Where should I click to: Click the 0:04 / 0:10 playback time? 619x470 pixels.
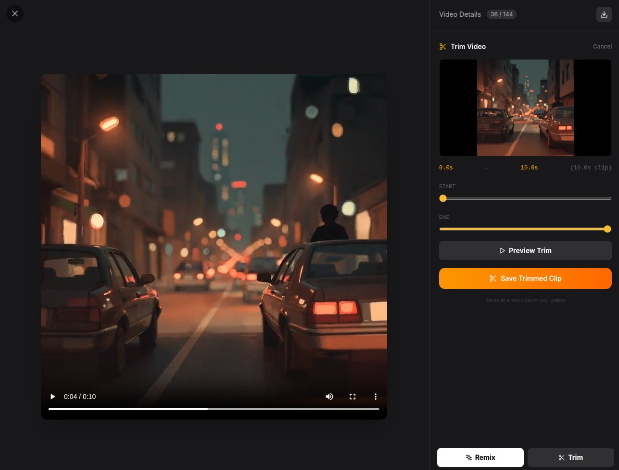tap(80, 397)
